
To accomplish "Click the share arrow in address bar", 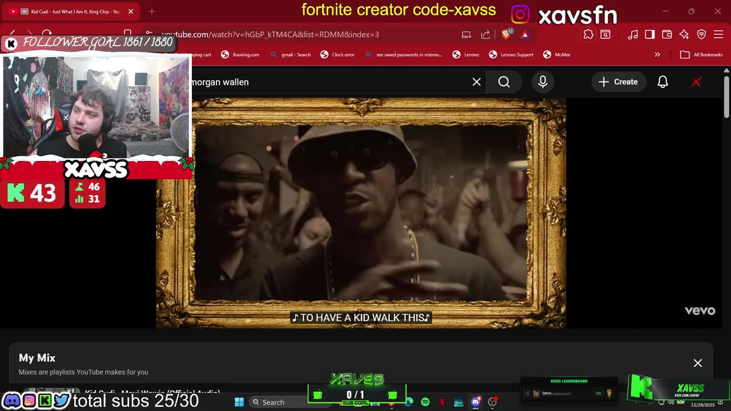I will pyautogui.click(x=485, y=34).
